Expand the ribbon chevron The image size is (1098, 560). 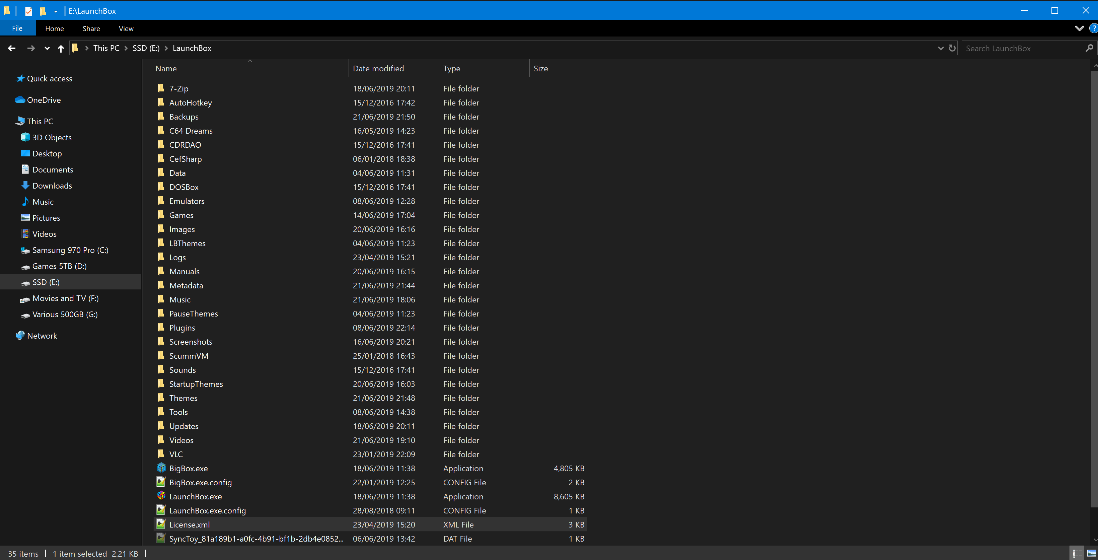pyautogui.click(x=1079, y=28)
